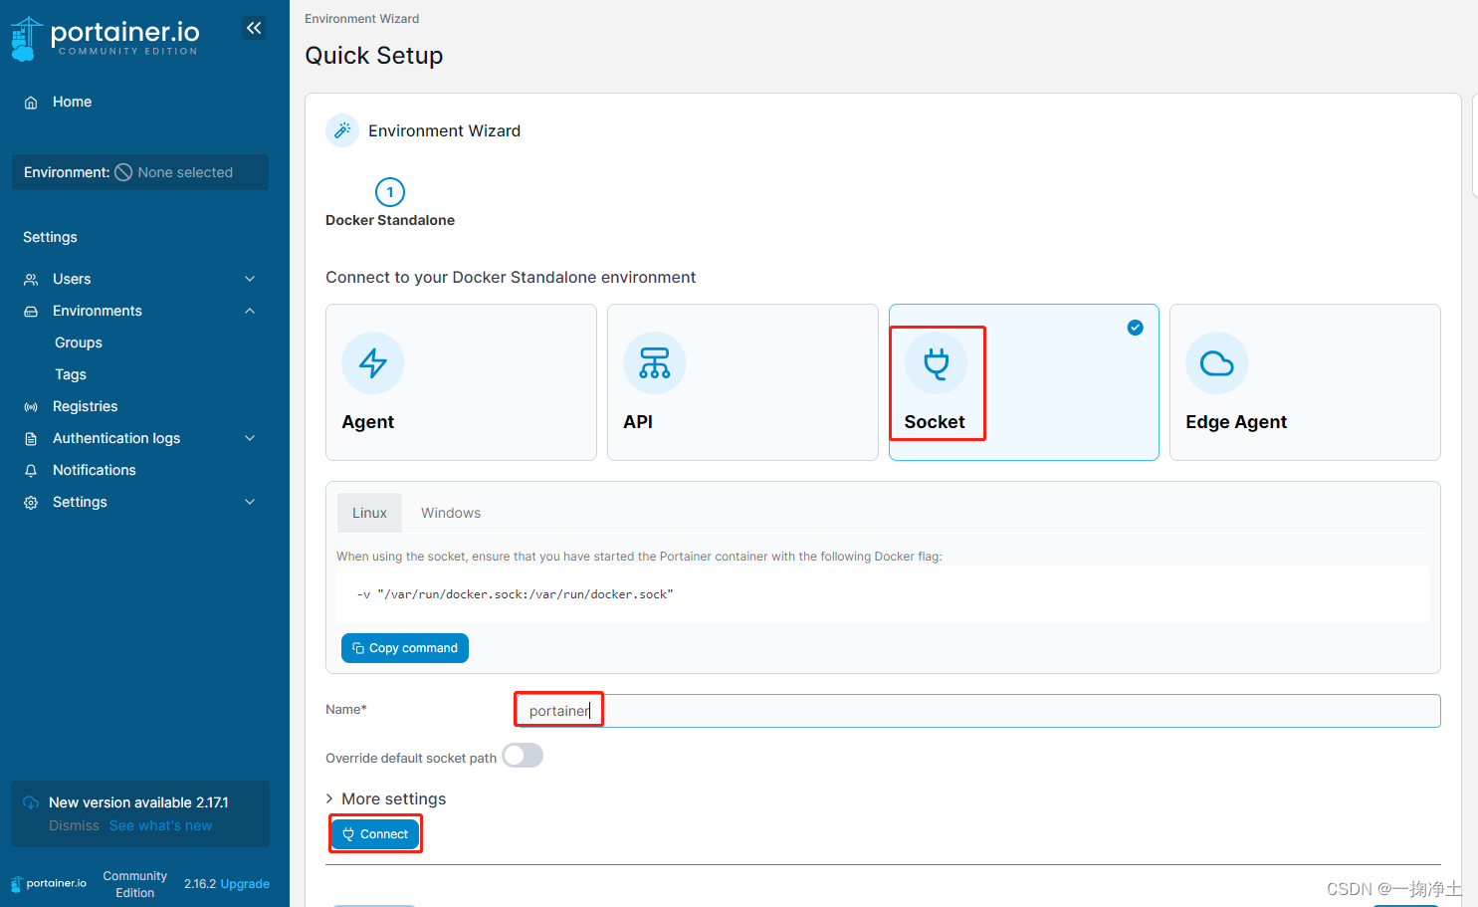Click the Users people icon
1478x907 pixels.
coord(31,280)
